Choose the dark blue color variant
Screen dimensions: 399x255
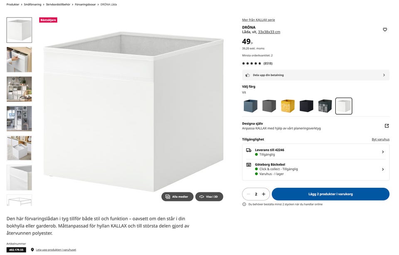click(251, 106)
